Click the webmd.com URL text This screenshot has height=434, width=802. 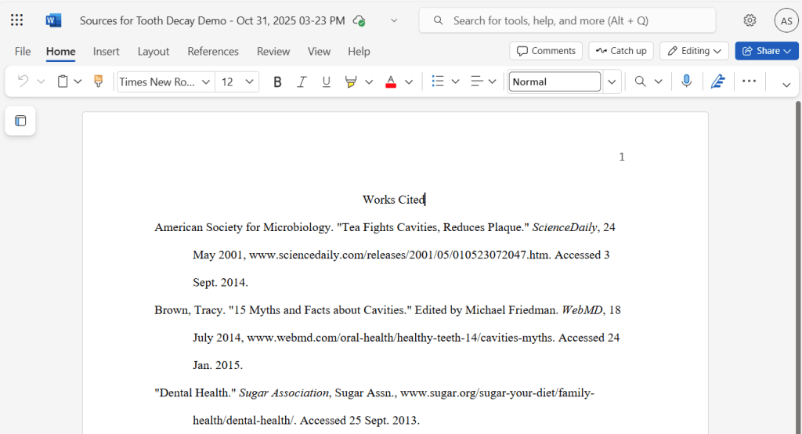(400, 338)
